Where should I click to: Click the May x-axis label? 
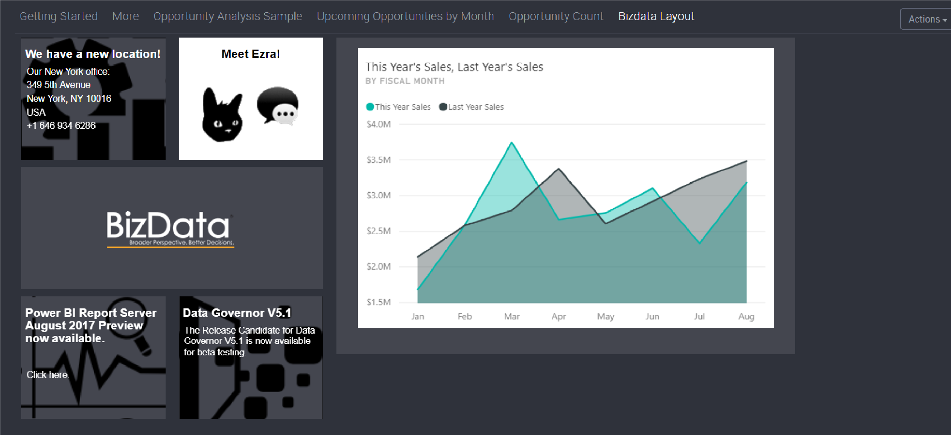click(606, 317)
